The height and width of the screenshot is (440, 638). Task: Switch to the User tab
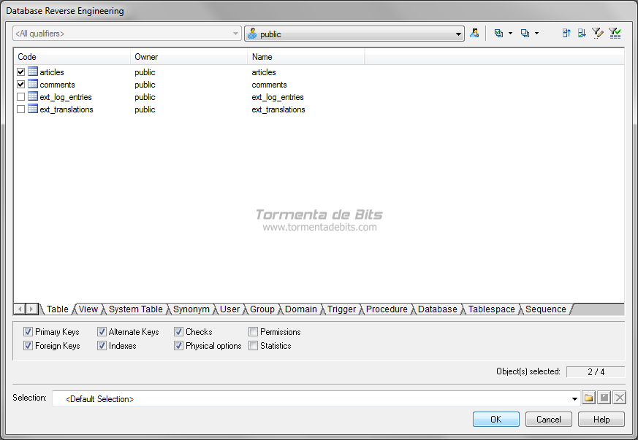pos(230,309)
